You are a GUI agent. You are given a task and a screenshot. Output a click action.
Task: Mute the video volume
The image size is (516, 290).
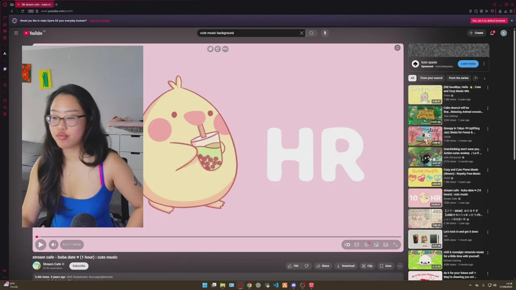click(x=54, y=244)
